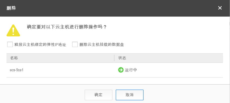Click the 删除 dialog title text
The width and height of the screenshot is (230, 103).
click(x=11, y=8)
